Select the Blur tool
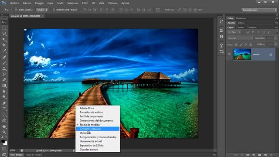The width and height of the screenshot is (279, 157). (x=4, y=91)
